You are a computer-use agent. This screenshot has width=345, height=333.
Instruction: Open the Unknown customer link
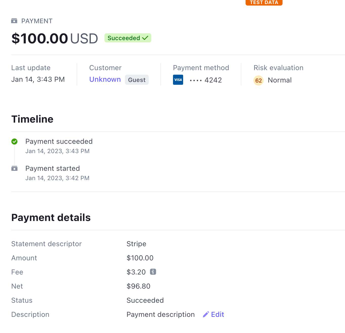[105, 79]
